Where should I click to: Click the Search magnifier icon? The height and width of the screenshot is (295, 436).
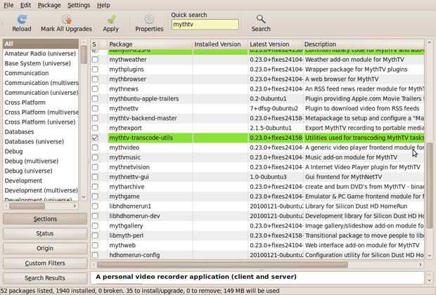click(260, 19)
